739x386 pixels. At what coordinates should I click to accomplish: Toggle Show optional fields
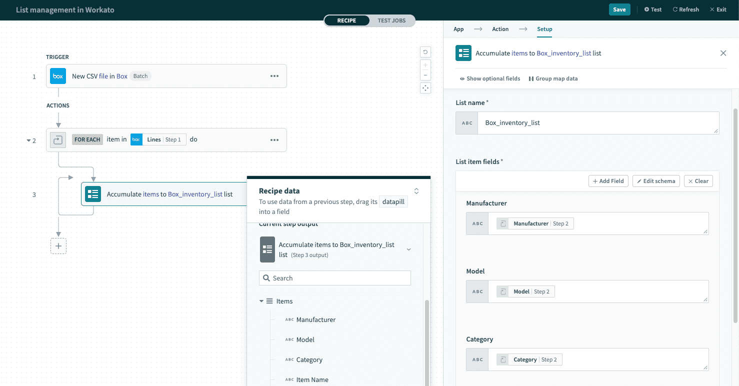click(489, 78)
